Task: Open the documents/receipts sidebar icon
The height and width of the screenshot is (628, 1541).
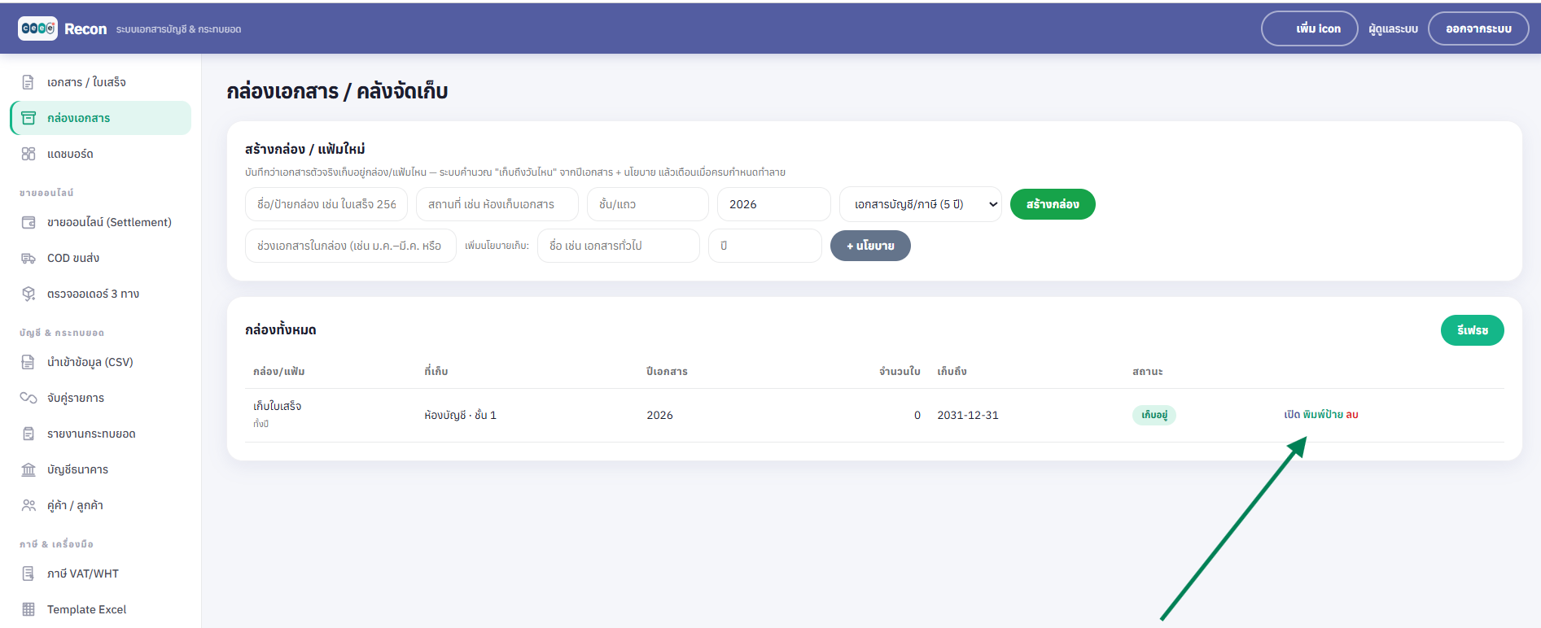Action: tap(28, 82)
